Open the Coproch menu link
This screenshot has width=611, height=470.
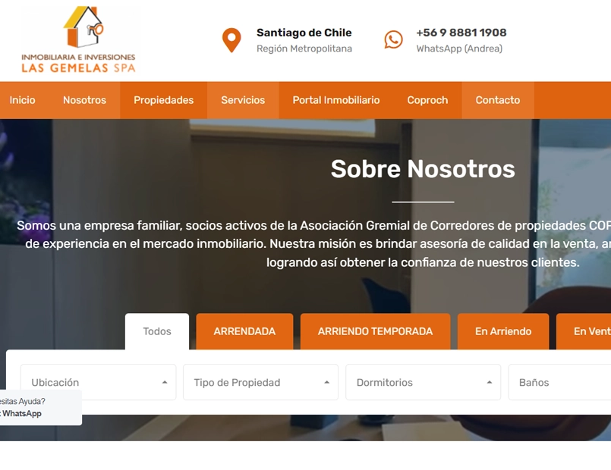[427, 100]
